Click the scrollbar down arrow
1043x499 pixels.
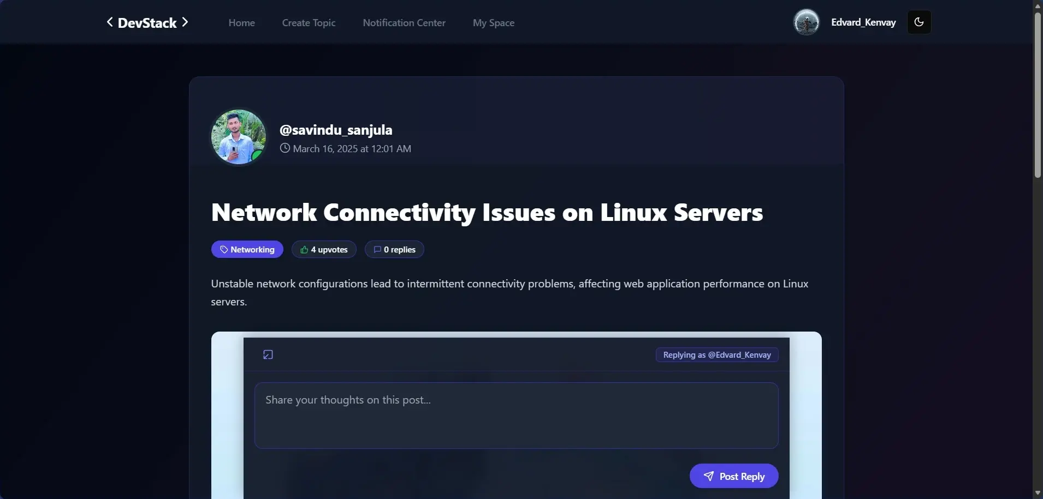click(1038, 493)
